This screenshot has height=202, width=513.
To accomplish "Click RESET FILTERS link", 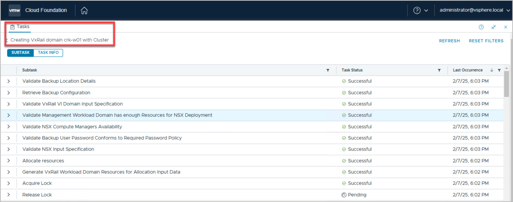I will (486, 41).
